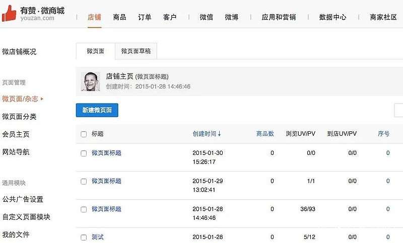Select 微页面/杂志 in the sidebar
Screen dimensions: 403x243
[20, 99]
